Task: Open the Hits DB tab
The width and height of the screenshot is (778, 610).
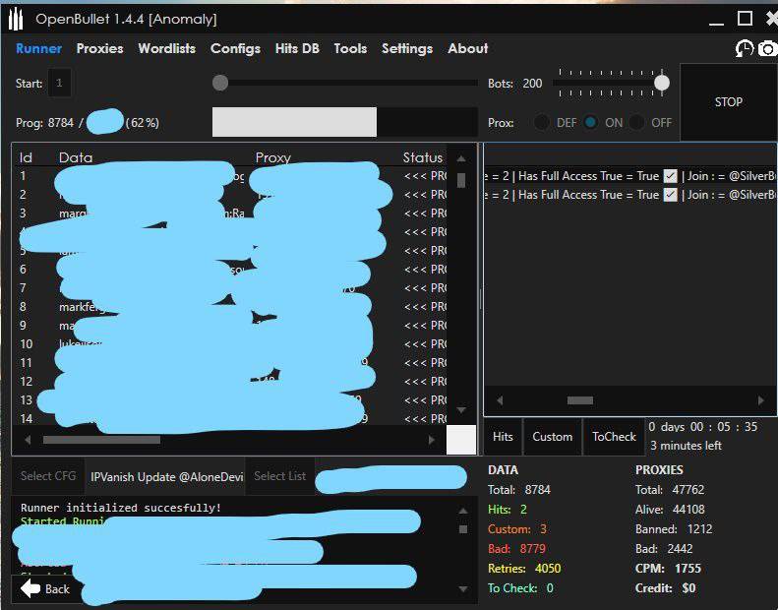Action: (297, 48)
